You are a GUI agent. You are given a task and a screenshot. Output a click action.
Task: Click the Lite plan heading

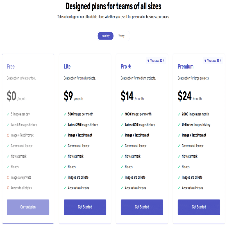67,67
